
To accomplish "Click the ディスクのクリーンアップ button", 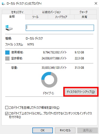I will 81,92.
